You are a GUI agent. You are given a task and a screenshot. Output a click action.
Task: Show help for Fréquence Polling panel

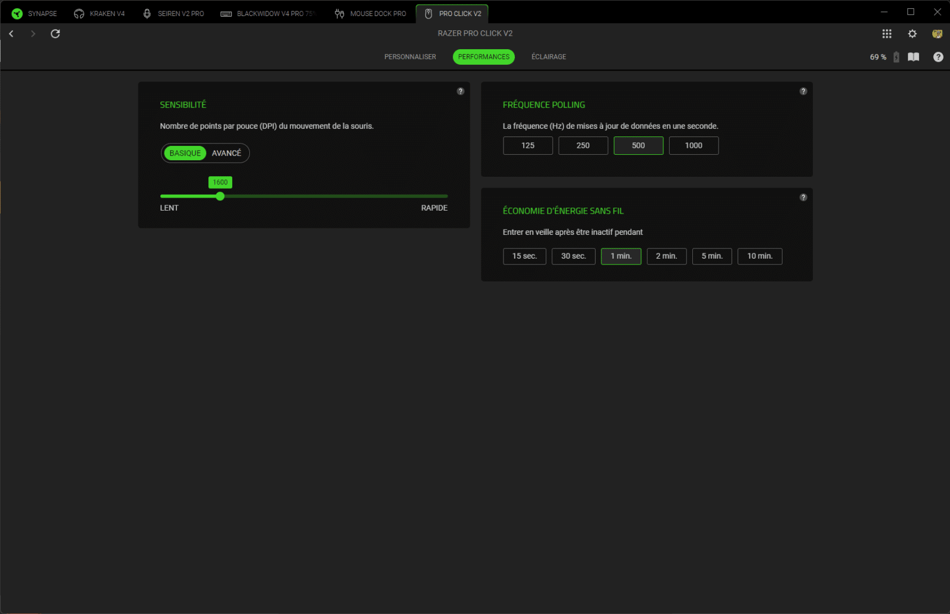[x=803, y=91]
